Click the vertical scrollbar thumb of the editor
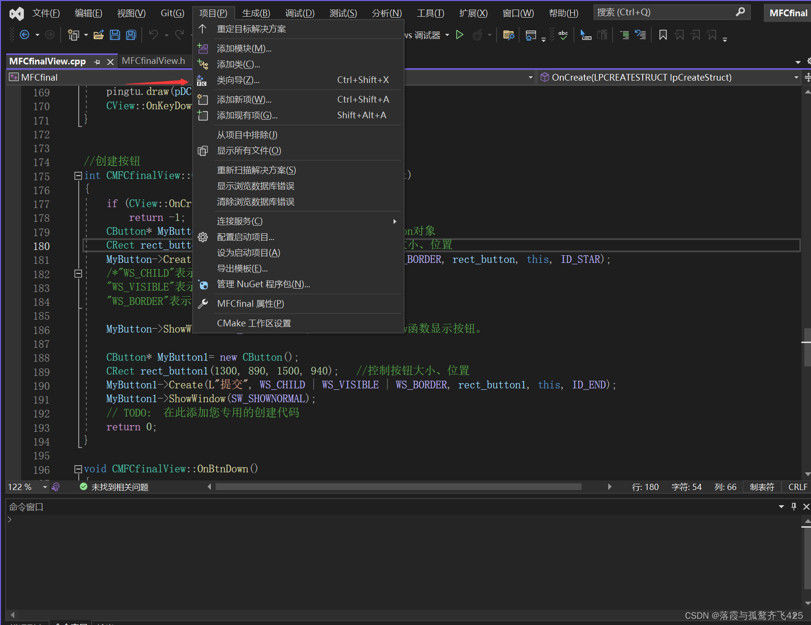Image resolution: width=811 pixels, height=625 pixels. click(807, 347)
